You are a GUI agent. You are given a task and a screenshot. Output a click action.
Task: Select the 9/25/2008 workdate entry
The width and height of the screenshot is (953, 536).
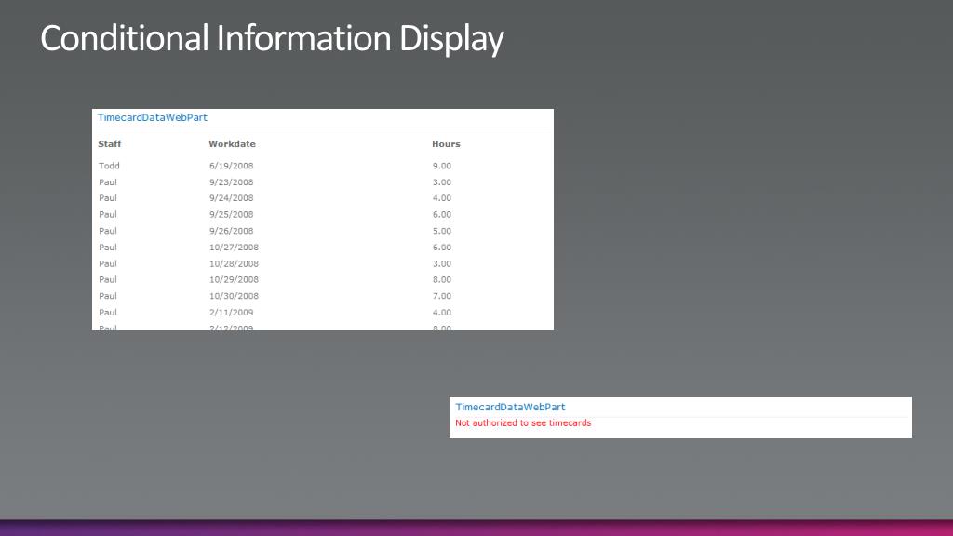tap(231, 215)
